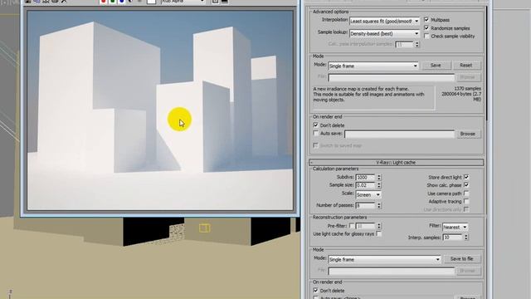Enable Use camera path checkbox
Viewport: 531px width, 299px height.
(x=466, y=194)
